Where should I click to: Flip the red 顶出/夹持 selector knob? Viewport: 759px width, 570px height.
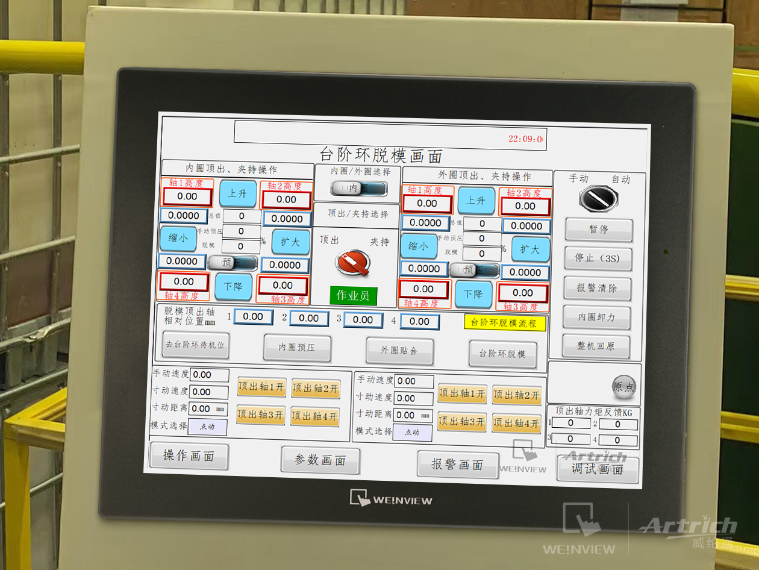pyautogui.click(x=352, y=263)
